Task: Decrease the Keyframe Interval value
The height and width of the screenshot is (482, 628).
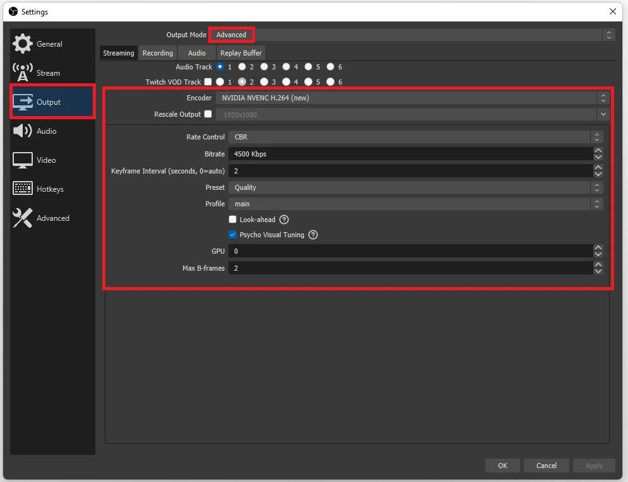Action: coord(598,174)
